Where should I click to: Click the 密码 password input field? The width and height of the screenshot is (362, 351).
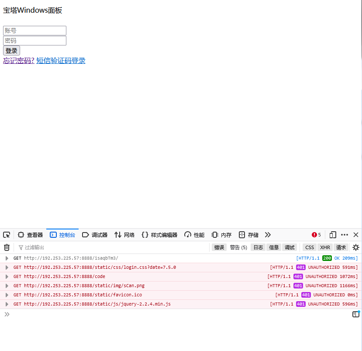click(34, 41)
